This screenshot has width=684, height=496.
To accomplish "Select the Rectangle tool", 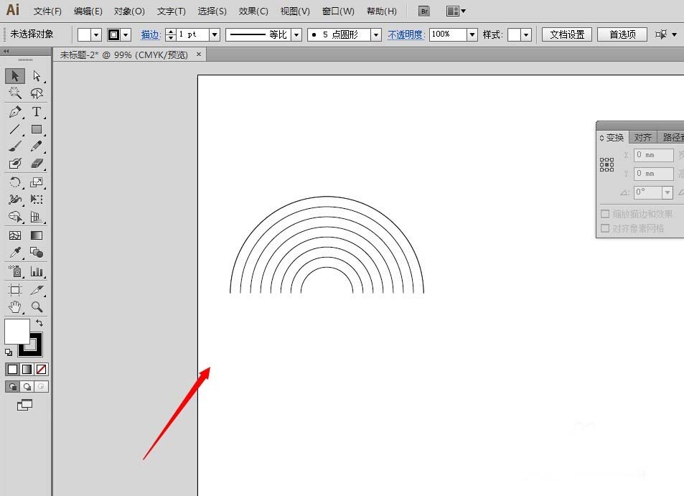I will [37, 129].
